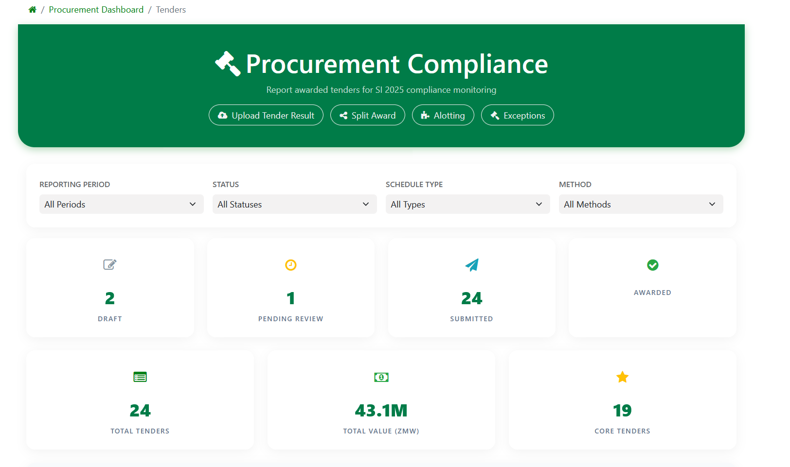Click the share icon on the Split Award button
This screenshot has height=467, width=790.
pyautogui.click(x=342, y=115)
